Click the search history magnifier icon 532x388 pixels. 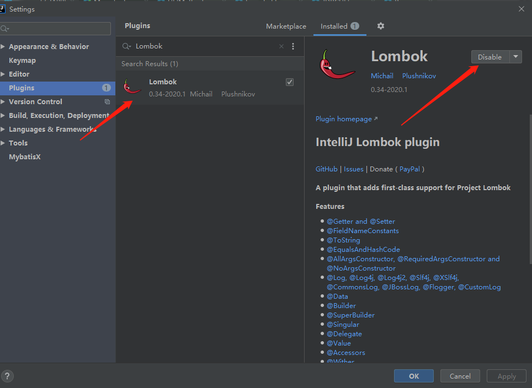click(126, 46)
